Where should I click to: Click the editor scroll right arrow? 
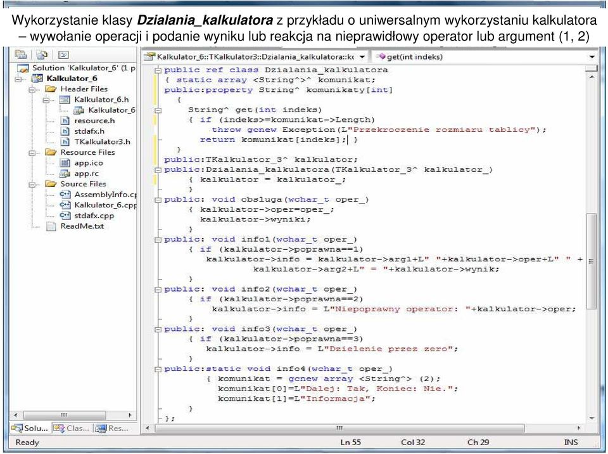pyautogui.click(x=579, y=428)
